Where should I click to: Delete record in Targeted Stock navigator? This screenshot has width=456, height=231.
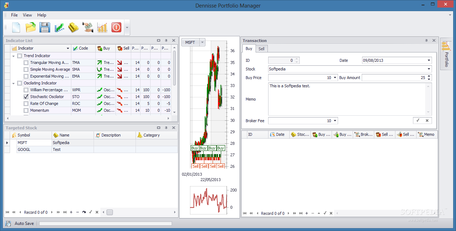[x=77, y=212]
